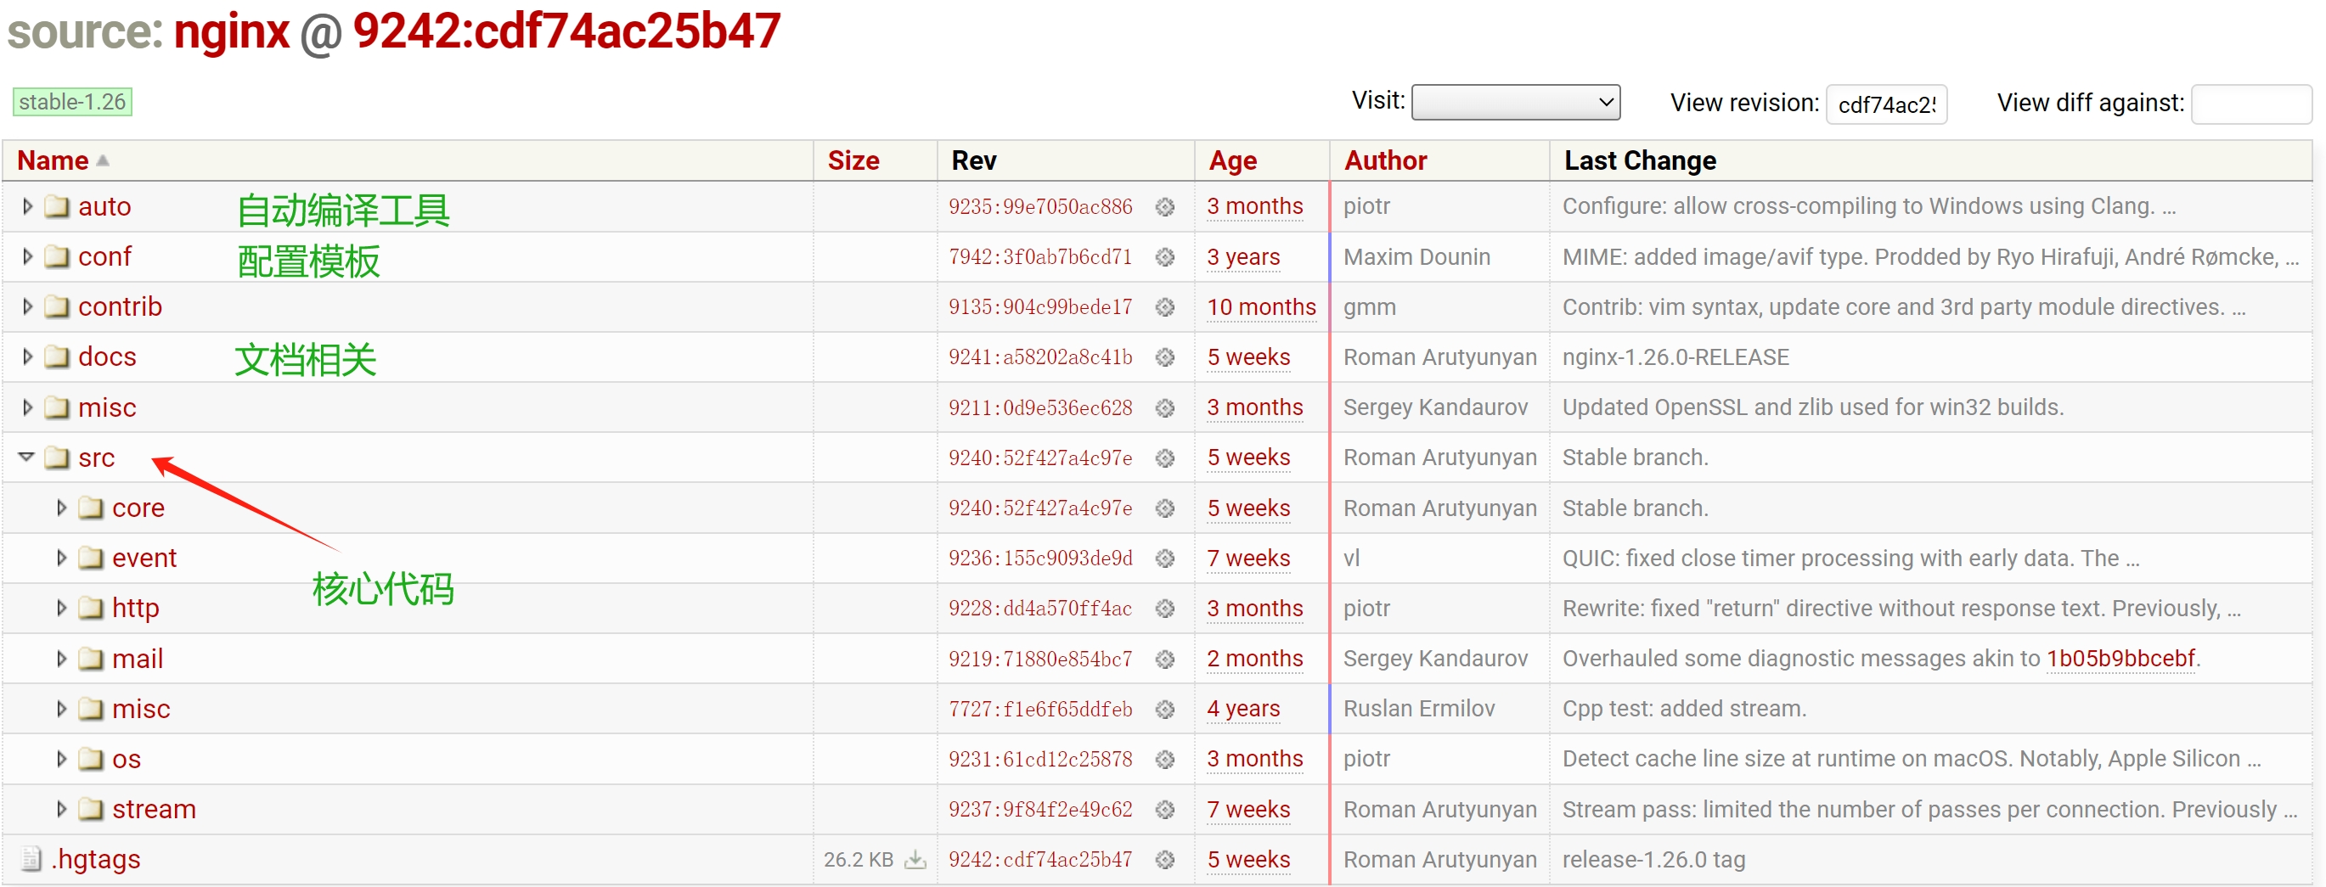Expand the contrib folder
The width and height of the screenshot is (2326, 887).
pyautogui.click(x=27, y=306)
